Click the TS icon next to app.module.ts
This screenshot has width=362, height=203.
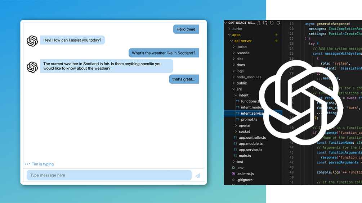coord(235,144)
